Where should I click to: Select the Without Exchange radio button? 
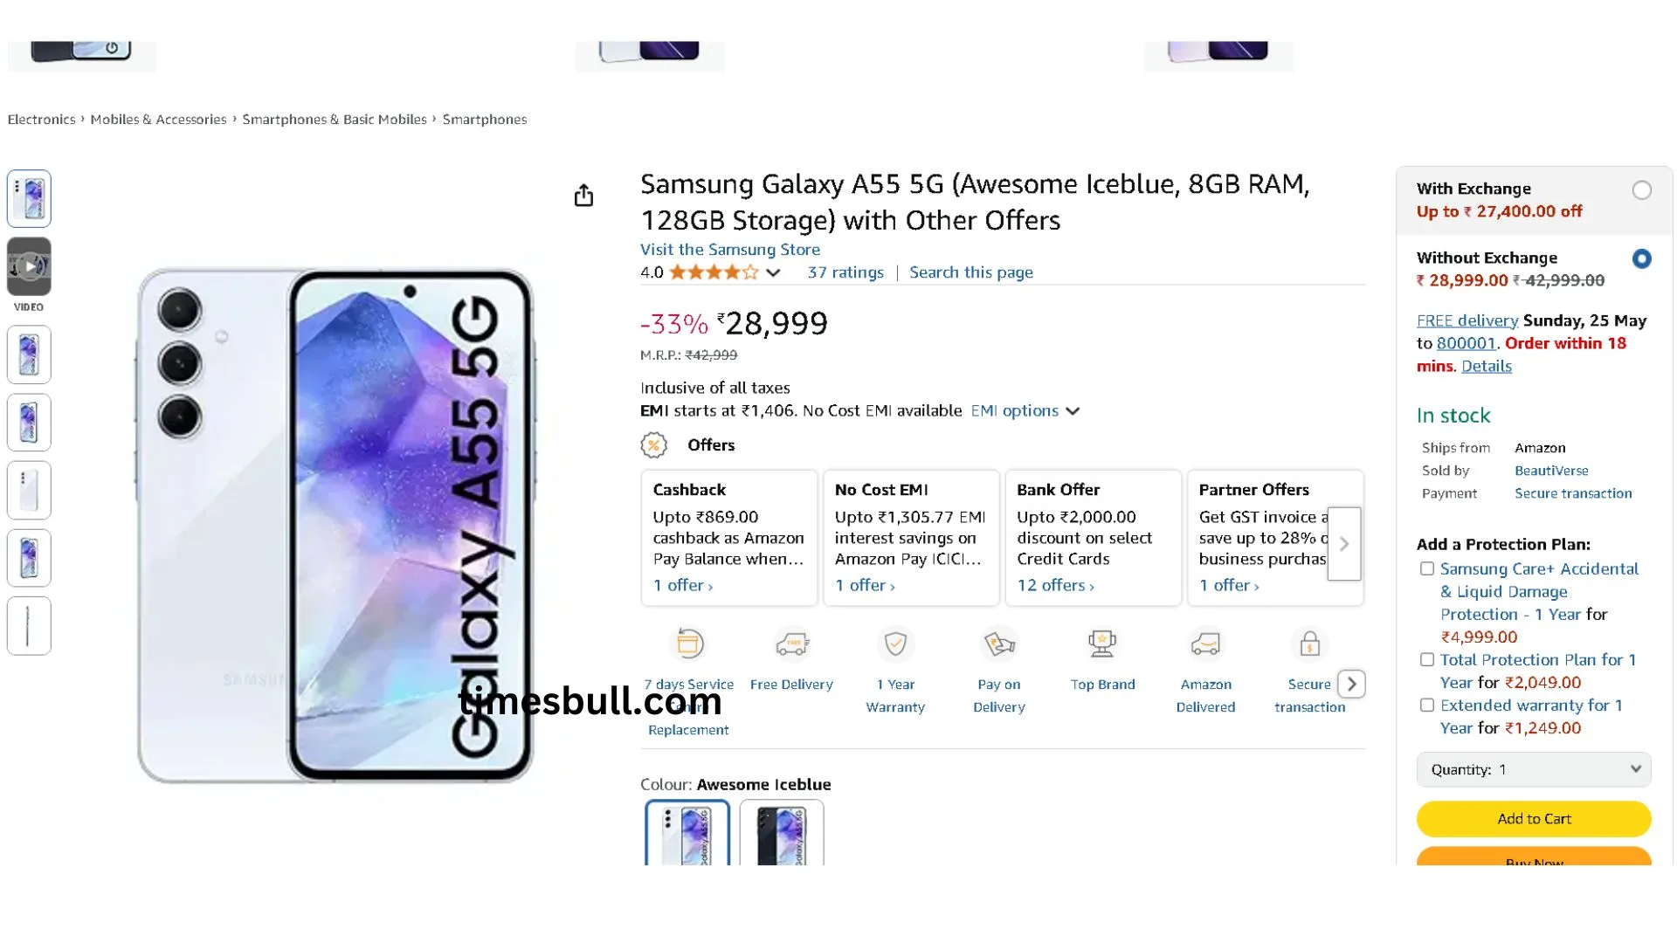(1641, 259)
